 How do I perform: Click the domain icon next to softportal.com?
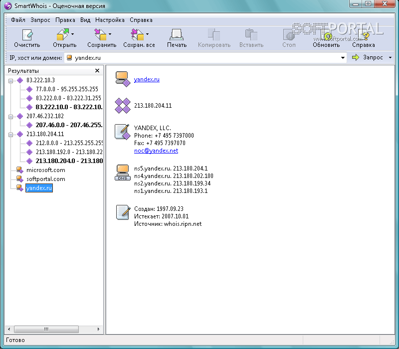19,179
